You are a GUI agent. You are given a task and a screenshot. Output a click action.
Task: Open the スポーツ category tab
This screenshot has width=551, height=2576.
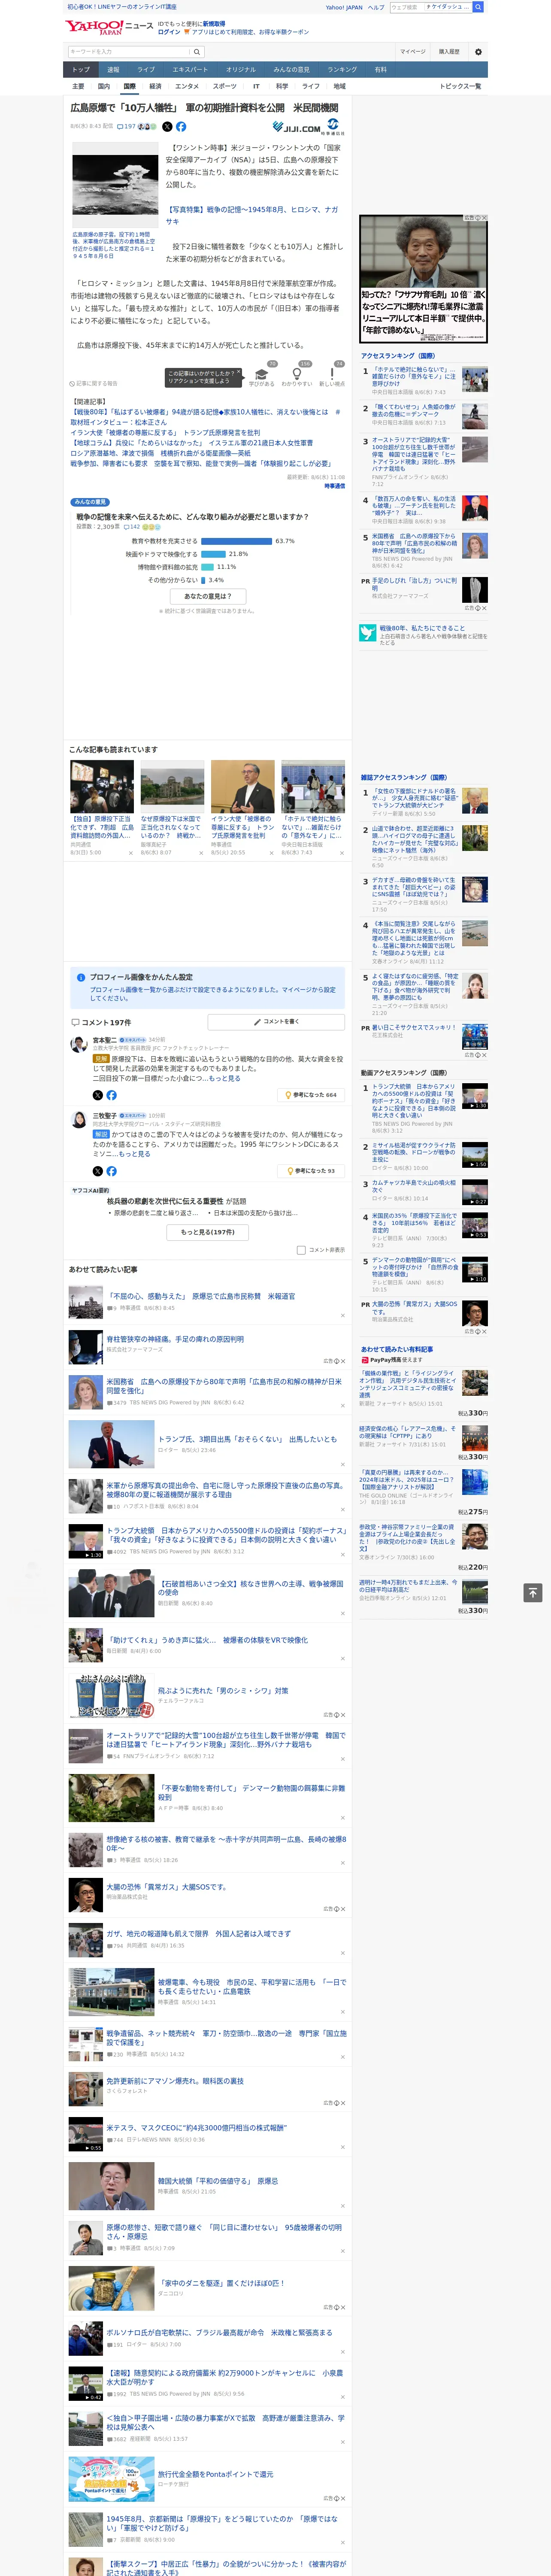(225, 86)
